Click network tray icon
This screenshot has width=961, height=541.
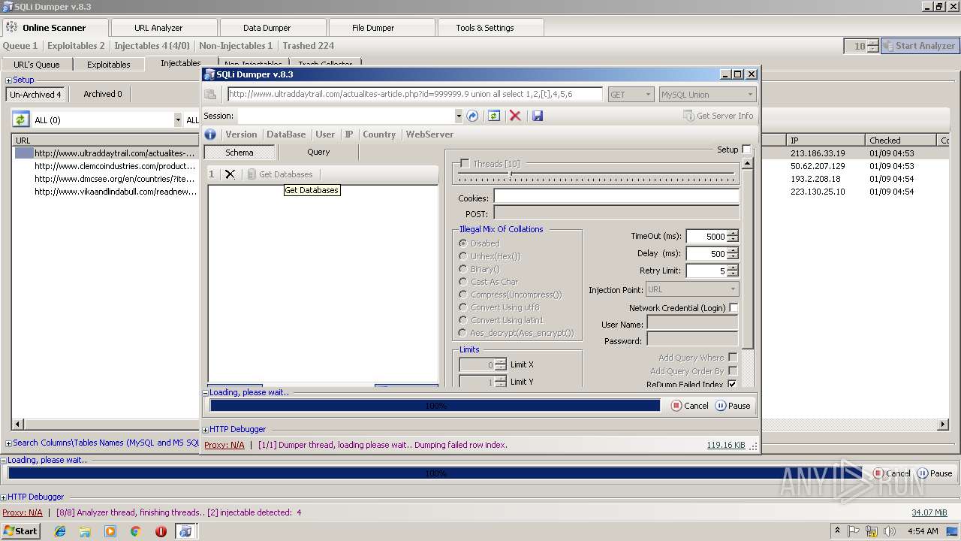(872, 531)
